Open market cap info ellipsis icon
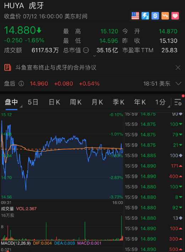This screenshot has width=185, height=252. click(86, 50)
